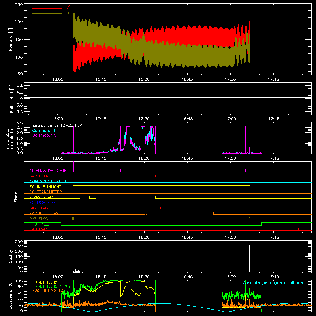Click the 2.5 tick on the modulation axis

[x=19, y=128]
